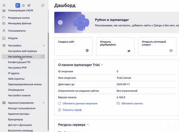The height and width of the screenshot is (132, 179).
Task: Open Планировщик CRON menu item
Action: click(20, 10)
